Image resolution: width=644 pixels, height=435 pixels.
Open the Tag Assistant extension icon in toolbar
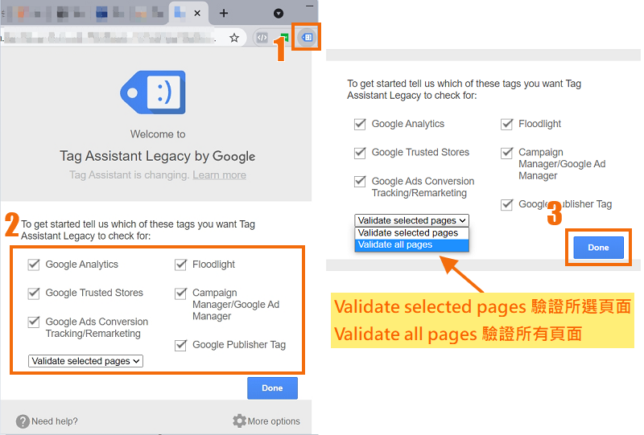click(307, 37)
